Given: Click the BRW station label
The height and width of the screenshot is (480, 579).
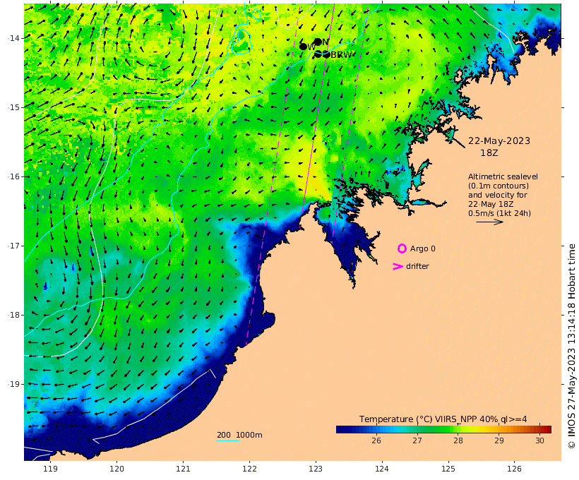Looking at the screenshot, I should 341,54.
